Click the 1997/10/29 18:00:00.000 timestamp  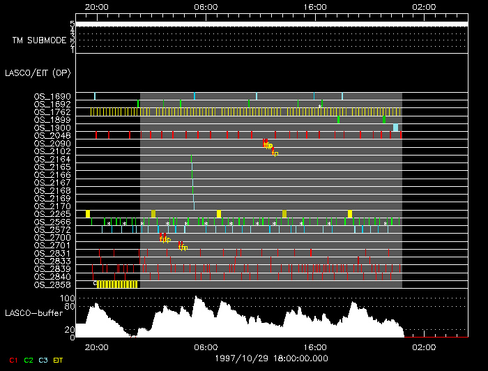coord(271,358)
